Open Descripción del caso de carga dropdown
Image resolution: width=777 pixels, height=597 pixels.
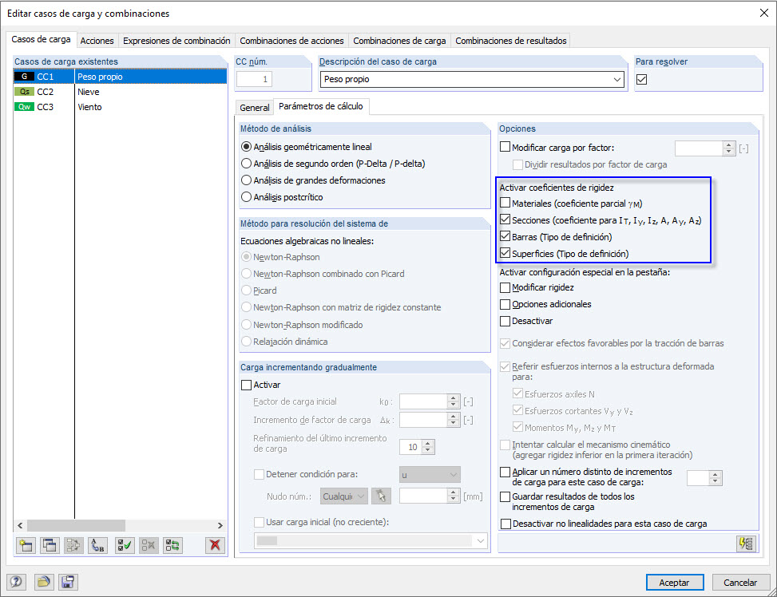coord(617,79)
